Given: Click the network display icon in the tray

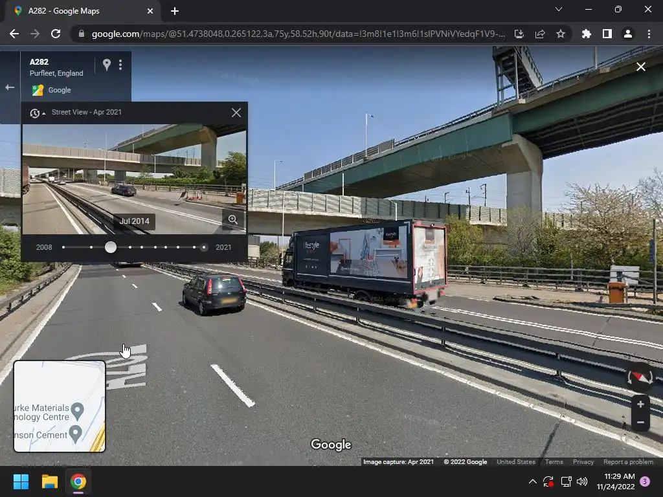Looking at the screenshot, I should coord(566,481).
